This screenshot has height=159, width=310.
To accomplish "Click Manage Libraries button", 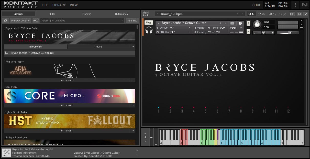I will point(21,21).
